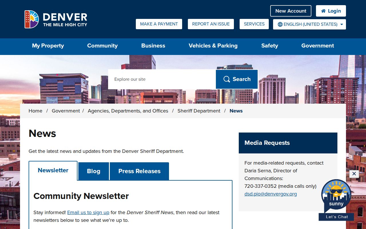Open Agencies, Departments, and Offices breadcrumb
This screenshot has height=229, width=366.
(x=128, y=111)
